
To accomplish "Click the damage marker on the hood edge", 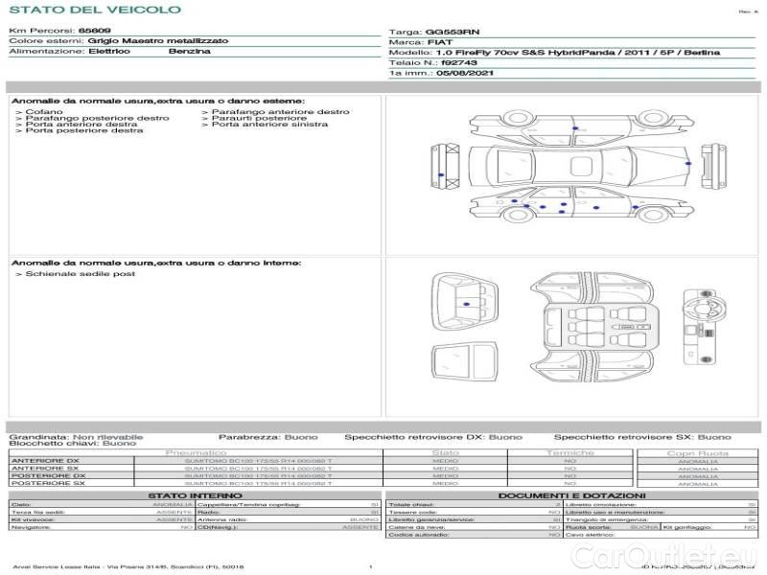I will tap(687, 164).
